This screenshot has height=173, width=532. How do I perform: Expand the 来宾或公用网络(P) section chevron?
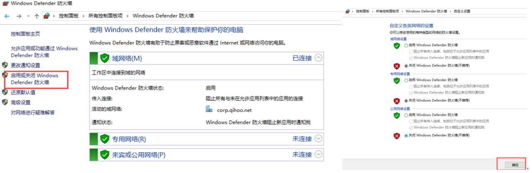click(x=318, y=154)
